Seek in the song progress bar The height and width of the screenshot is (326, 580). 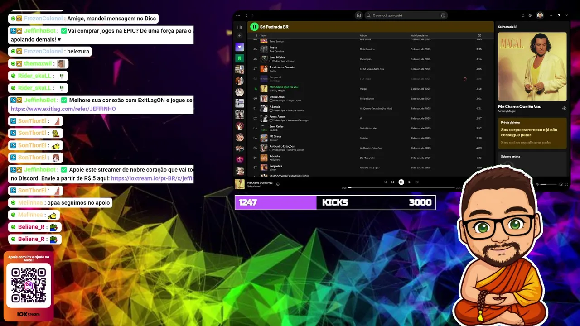tap(401, 187)
